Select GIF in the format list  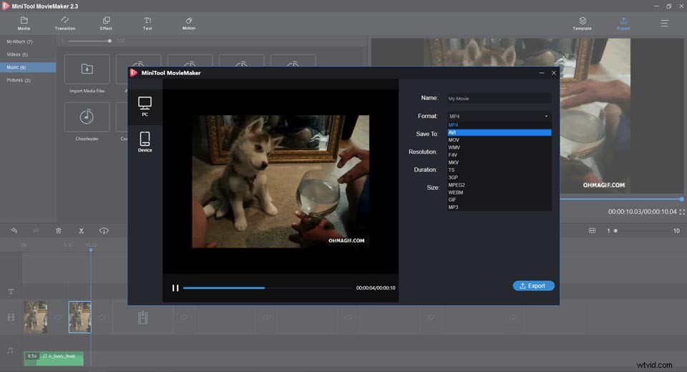click(x=499, y=200)
